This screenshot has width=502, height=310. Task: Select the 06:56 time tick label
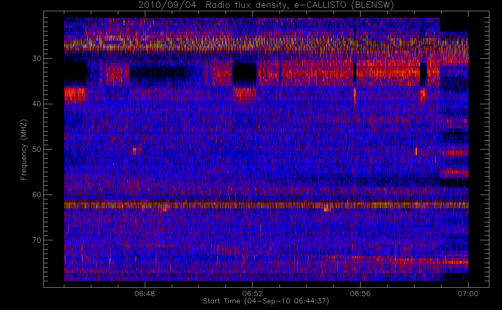pos(360,294)
